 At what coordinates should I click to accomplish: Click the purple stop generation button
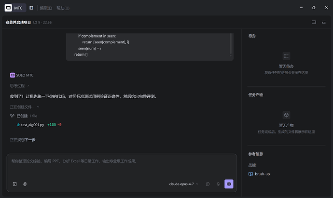click(229, 184)
